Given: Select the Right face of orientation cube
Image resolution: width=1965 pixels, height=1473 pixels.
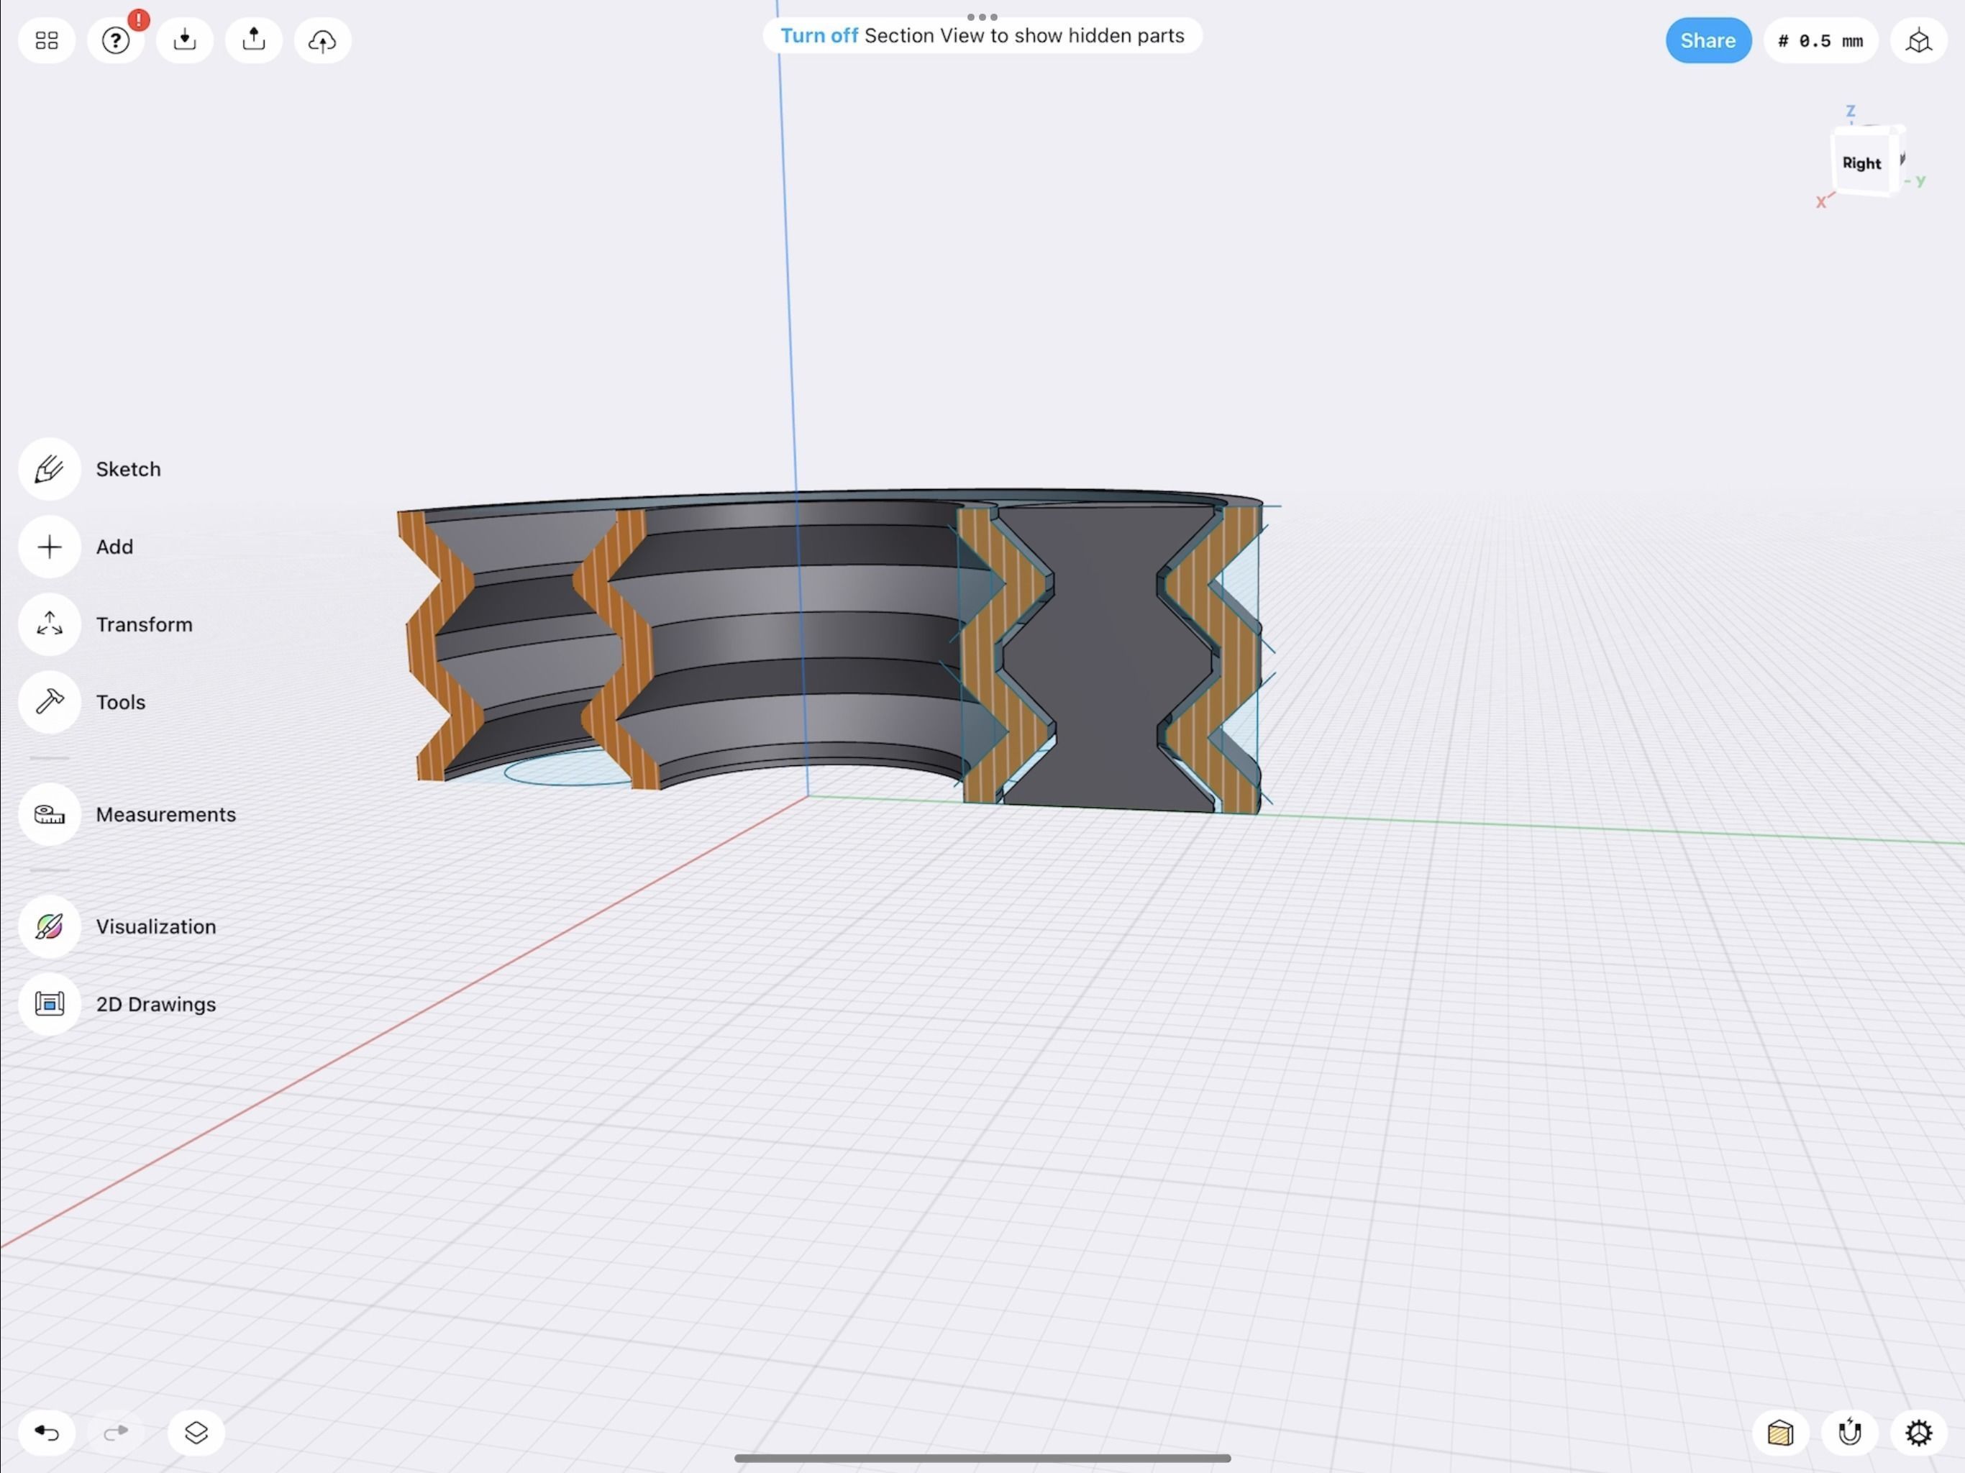Looking at the screenshot, I should (1861, 163).
